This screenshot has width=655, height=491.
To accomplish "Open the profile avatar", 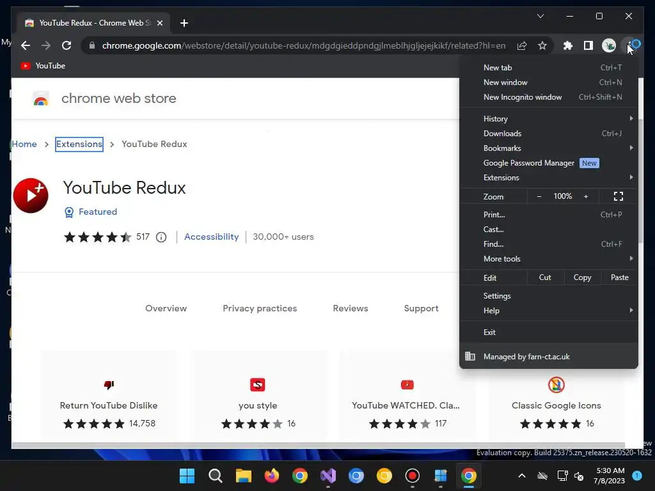I will [x=609, y=45].
